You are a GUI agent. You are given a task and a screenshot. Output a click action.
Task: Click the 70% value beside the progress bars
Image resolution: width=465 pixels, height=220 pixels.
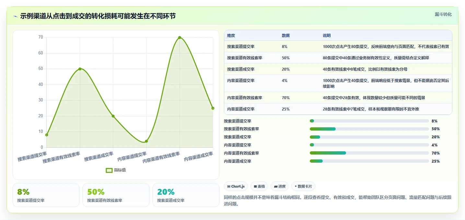pyautogui.click(x=436, y=153)
